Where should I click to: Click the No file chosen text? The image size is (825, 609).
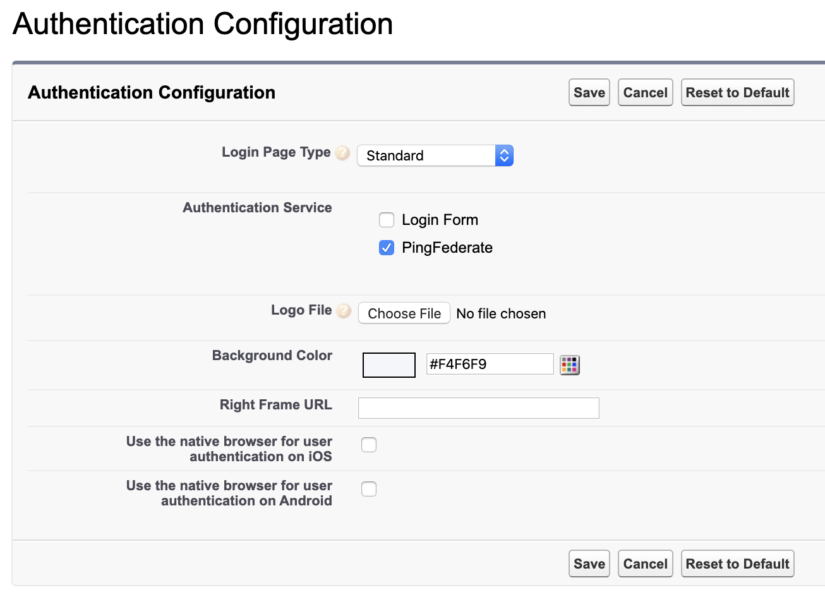[x=501, y=313]
